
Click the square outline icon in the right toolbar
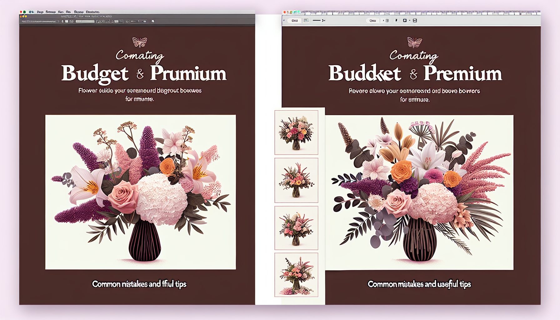tap(405, 21)
